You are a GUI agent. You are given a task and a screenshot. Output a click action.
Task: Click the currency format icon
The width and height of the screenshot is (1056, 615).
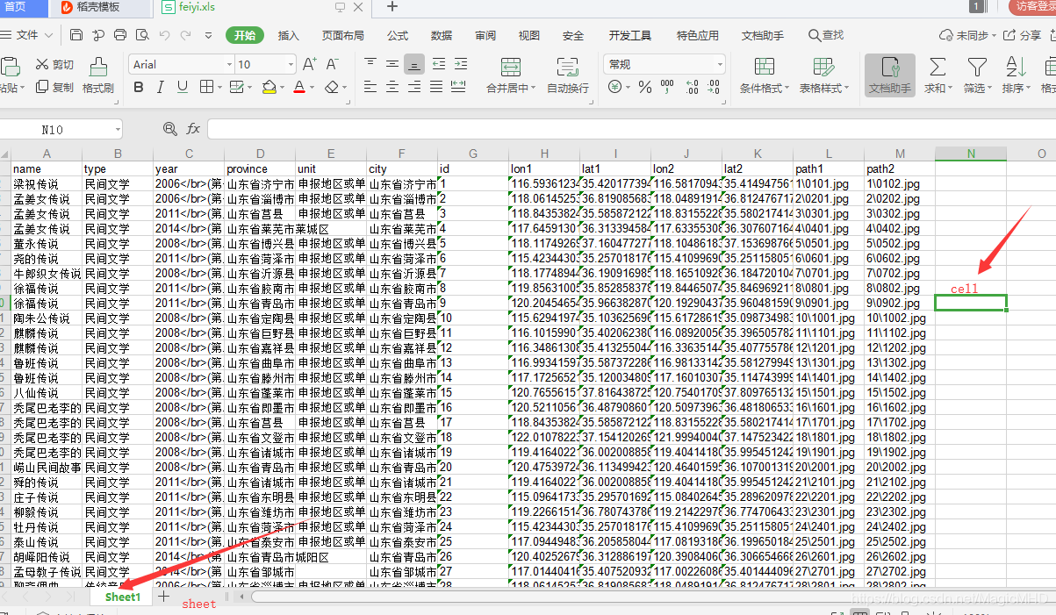[x=615, y=87]
